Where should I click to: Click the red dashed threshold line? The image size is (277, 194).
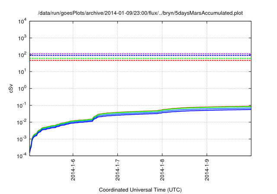[x=140, y=61]
